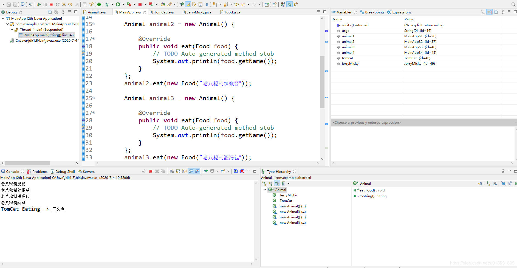Open Display Selected Console dropdown
The width and height of the screenshot is (517, 268).
[x=217, y=171]
